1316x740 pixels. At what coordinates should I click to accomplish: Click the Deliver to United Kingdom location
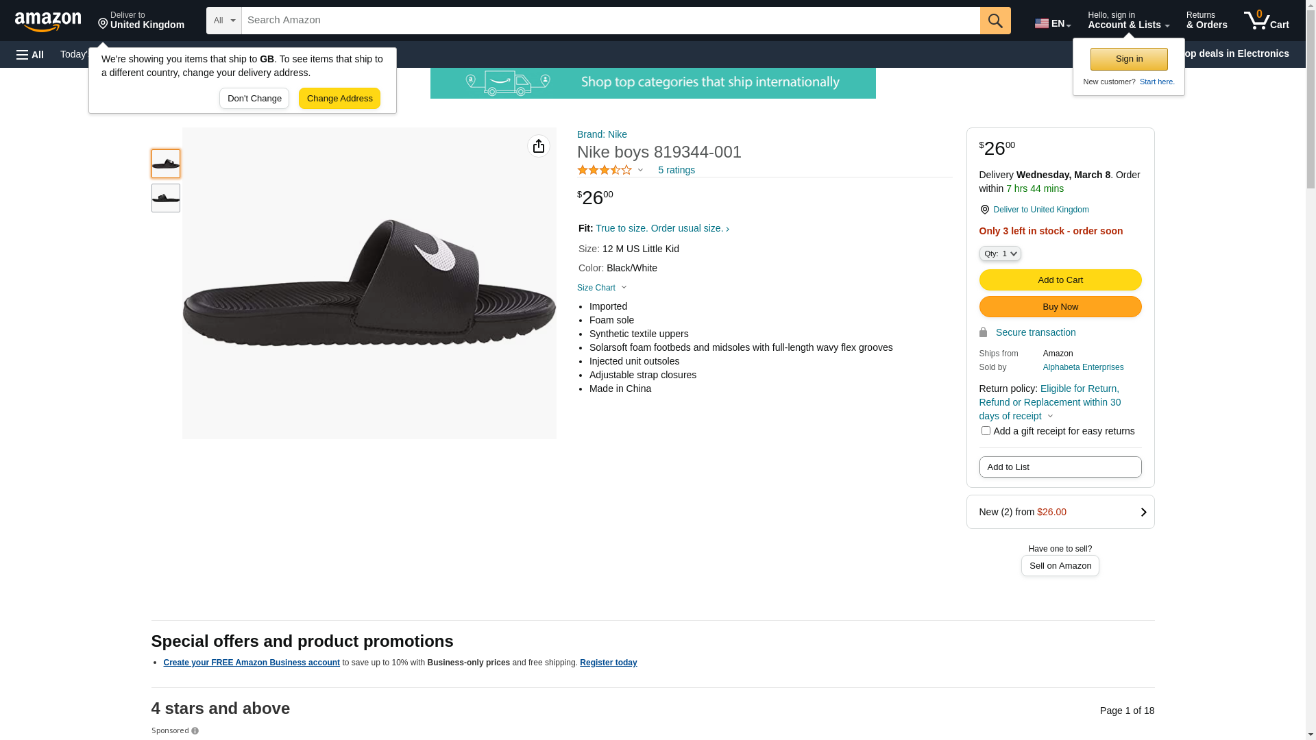pyautogui.click(x=141, y=21)
